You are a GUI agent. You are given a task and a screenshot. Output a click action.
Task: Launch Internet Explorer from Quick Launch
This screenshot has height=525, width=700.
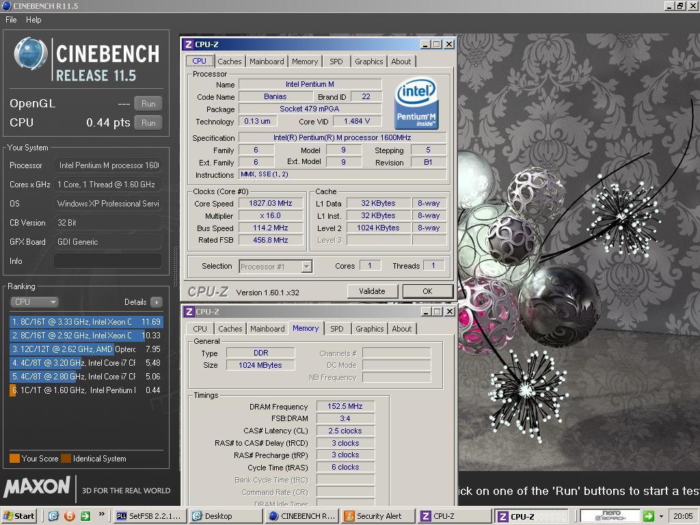pos(53,516)
